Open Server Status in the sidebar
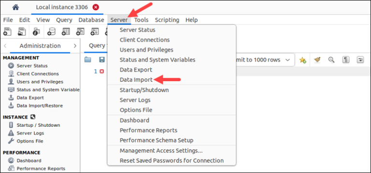This screenshot has width=371, height=173. coord(32,66)
